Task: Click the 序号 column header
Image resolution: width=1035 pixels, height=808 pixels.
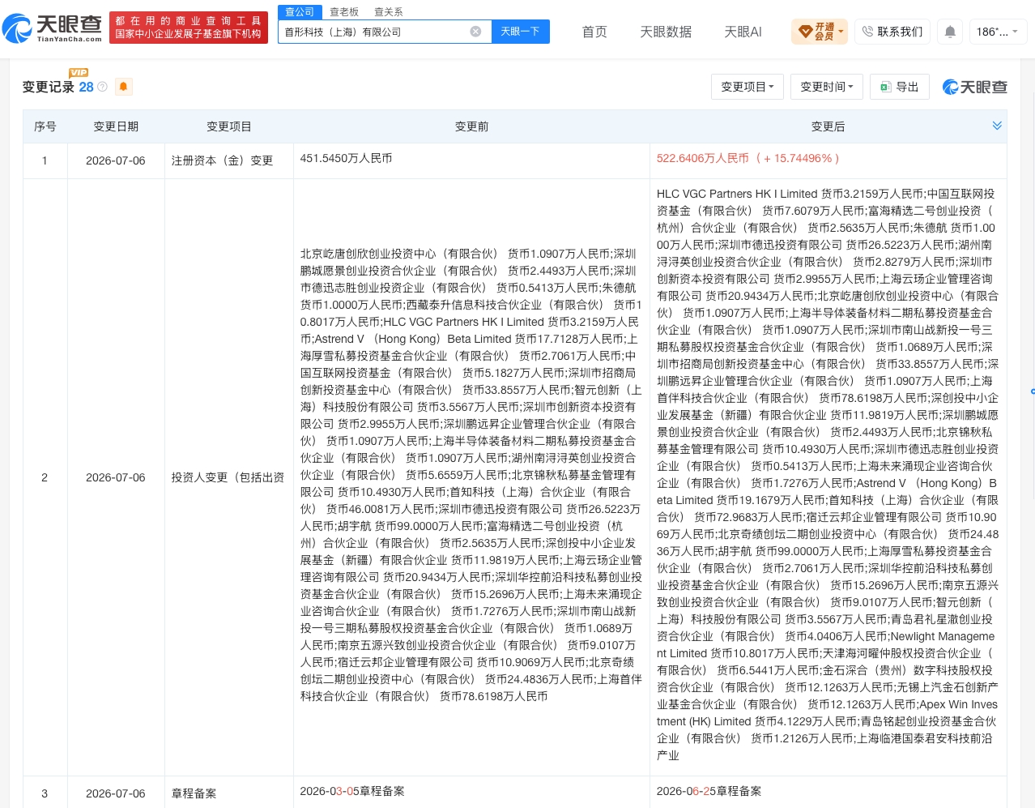Action: (x=45, y=126)
